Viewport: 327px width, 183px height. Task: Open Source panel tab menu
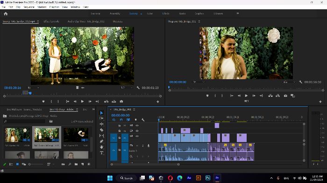38,21
